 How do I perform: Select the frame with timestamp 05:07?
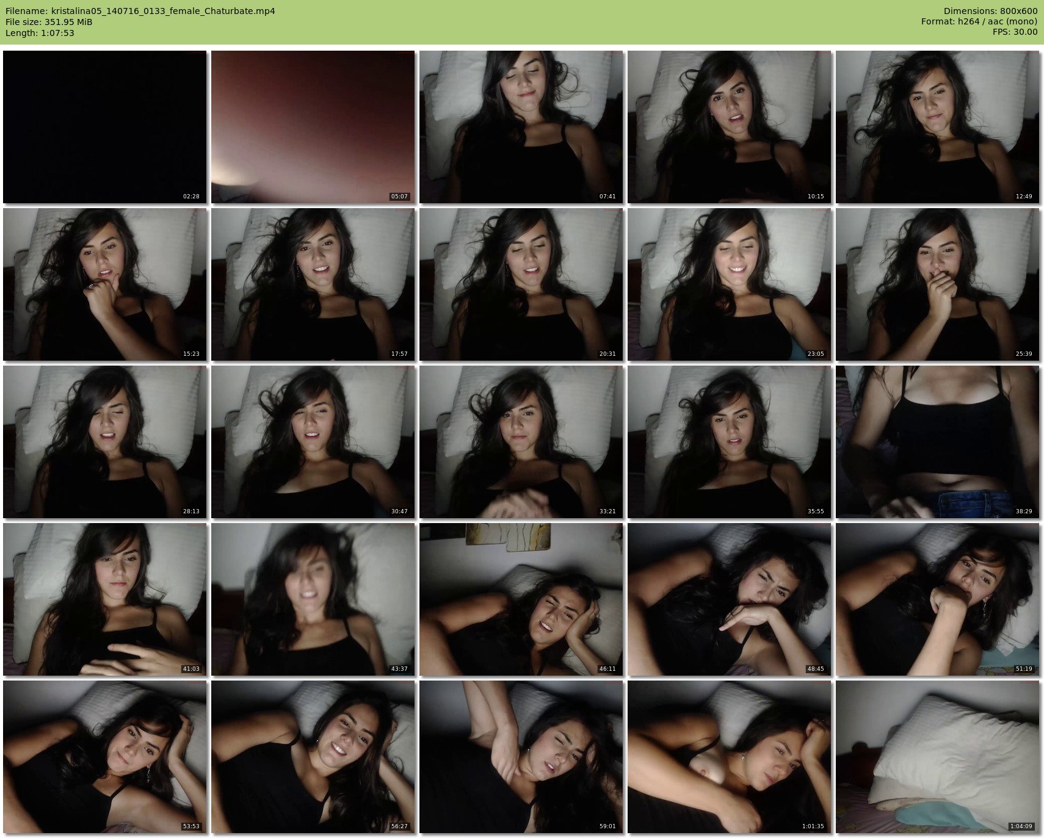click(x=313, y=127)
